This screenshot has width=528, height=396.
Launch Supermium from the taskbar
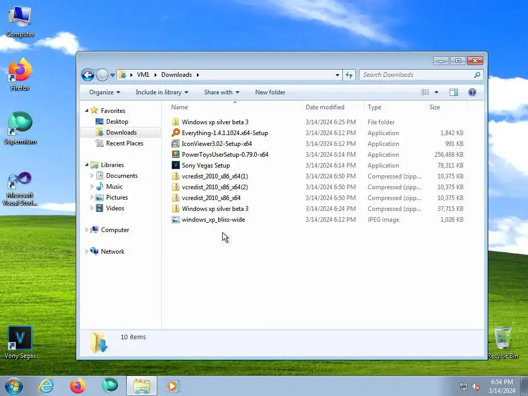tap(110, 386)
